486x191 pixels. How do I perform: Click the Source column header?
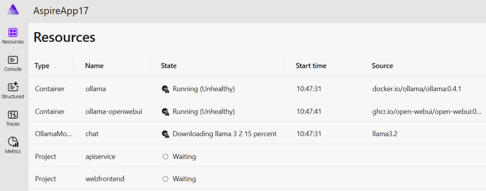[382, 66]
